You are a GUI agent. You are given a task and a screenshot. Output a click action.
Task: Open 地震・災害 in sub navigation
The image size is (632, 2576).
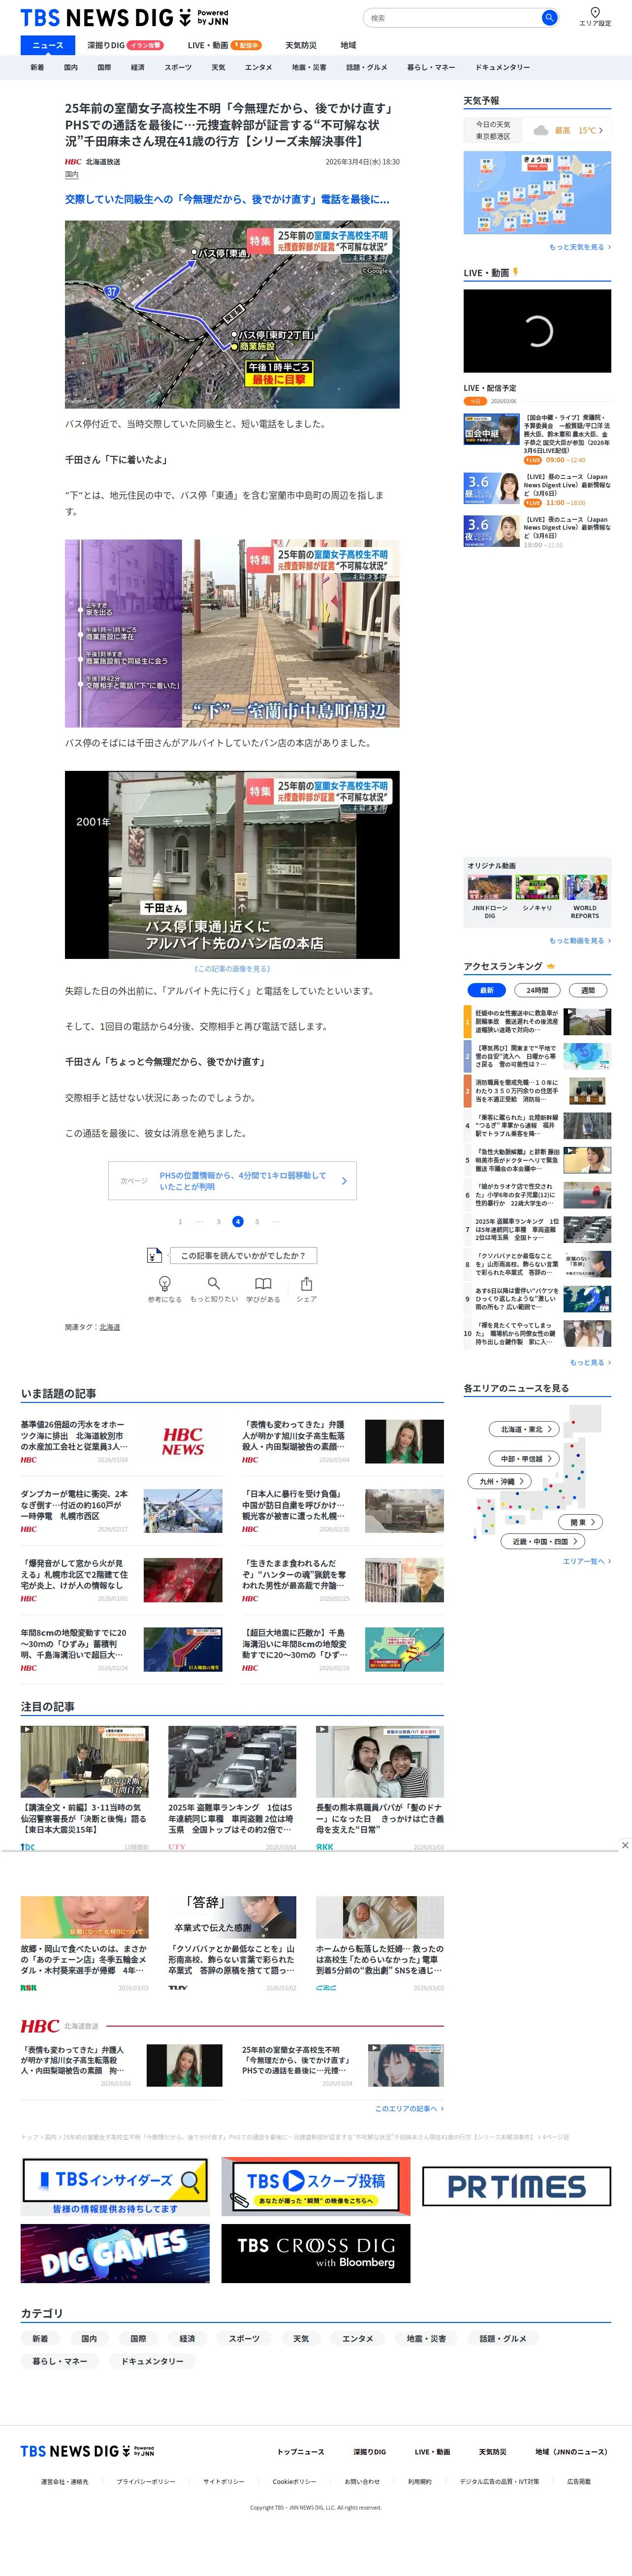(x=309, y=67)
